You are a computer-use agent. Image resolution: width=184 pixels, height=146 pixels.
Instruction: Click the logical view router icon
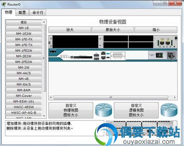(169, 110)
